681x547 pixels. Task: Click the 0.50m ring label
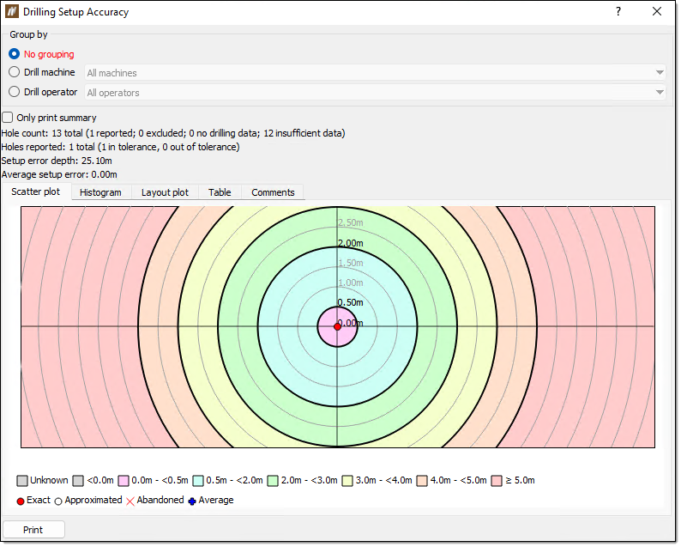tap(351, 303)
